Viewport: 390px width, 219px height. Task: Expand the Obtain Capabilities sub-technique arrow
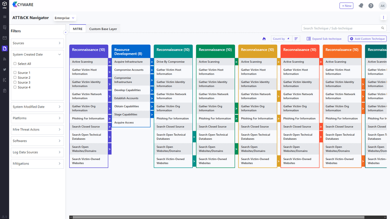pos(152,106)
